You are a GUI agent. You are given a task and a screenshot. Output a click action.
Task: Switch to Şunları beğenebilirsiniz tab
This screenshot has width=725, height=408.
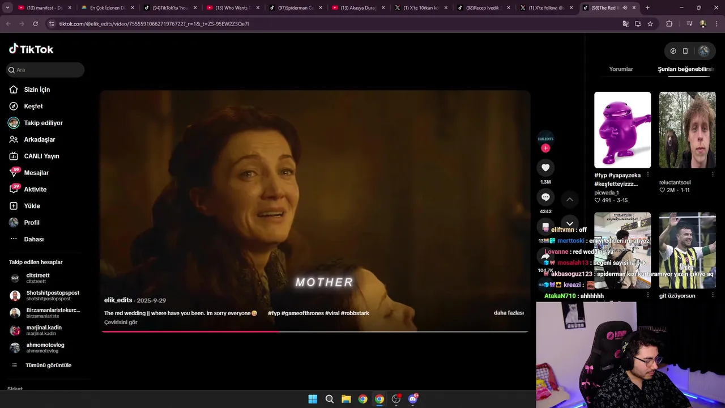(686, 69)
